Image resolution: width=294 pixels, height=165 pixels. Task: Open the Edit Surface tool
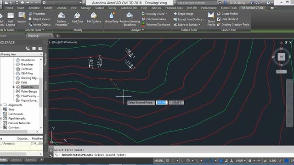[x=94, y=18]
